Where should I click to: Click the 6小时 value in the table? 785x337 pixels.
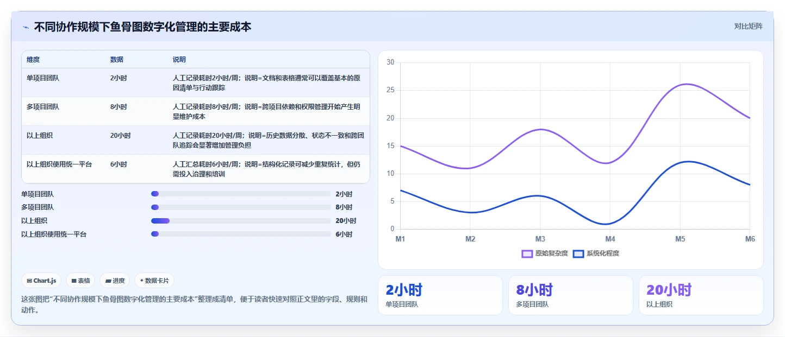click(119, 164)
